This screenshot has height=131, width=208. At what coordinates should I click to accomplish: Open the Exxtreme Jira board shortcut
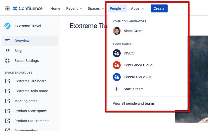[x=30, y=81]
